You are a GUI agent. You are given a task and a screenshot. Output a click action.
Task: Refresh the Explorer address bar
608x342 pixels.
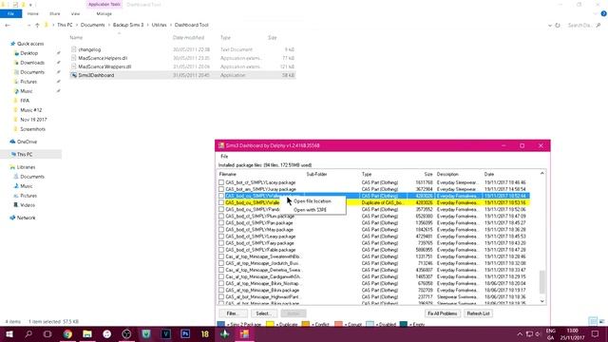point(558,26)
